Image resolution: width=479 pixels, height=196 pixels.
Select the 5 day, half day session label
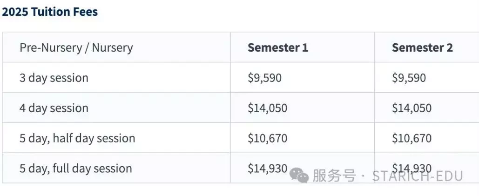(x=77, y=138)
